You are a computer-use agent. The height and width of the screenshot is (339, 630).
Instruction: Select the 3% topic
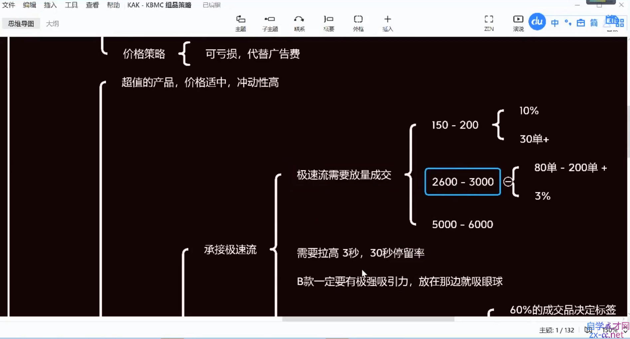(x=542, y=196)
